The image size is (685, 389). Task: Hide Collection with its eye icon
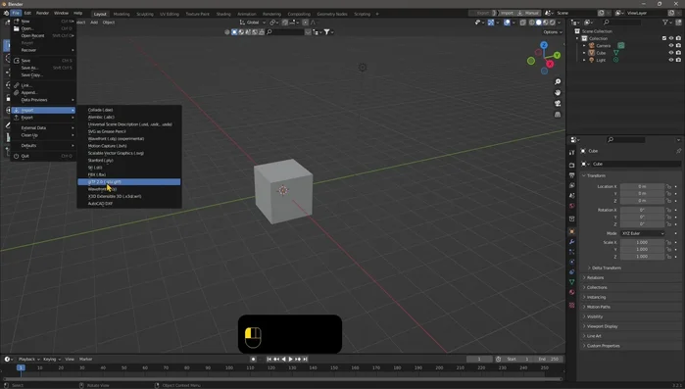pos(671,38)
